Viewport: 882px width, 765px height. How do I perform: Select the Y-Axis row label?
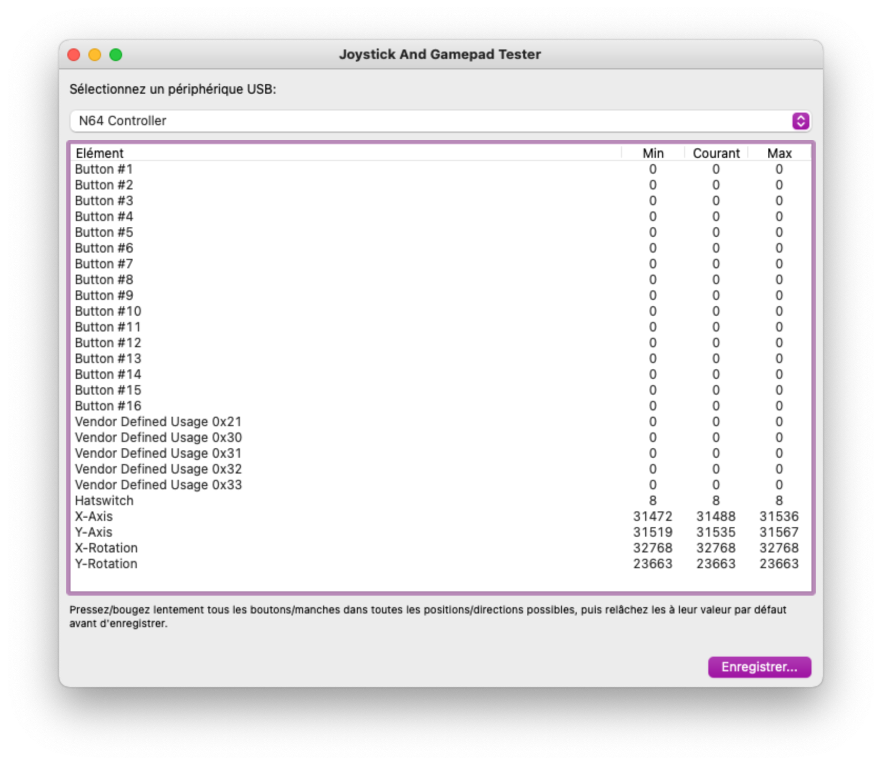tap(94, 532)
